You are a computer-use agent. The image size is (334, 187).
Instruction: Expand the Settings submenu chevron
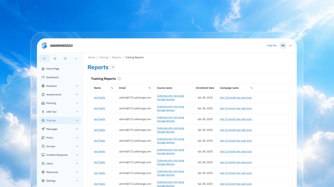(77, 181)
